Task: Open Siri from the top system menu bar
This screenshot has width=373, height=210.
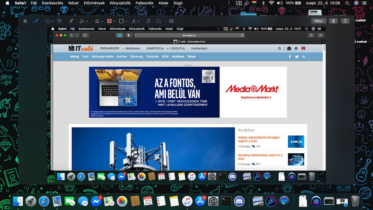Action: pos(356,3)
